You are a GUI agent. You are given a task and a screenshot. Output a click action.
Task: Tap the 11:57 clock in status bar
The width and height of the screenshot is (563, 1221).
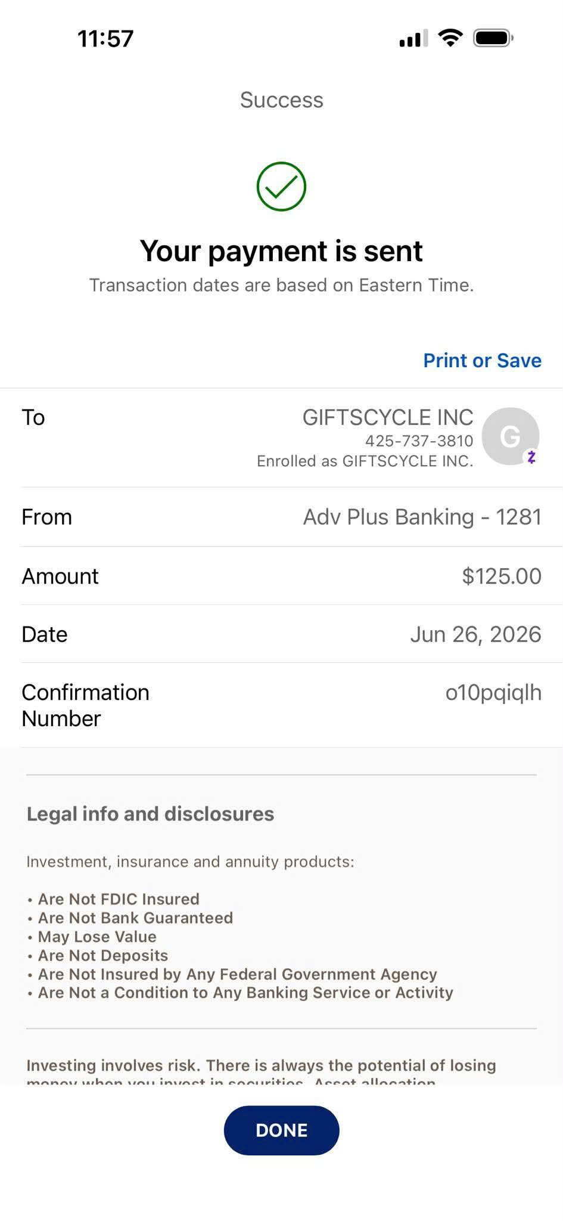105,39
